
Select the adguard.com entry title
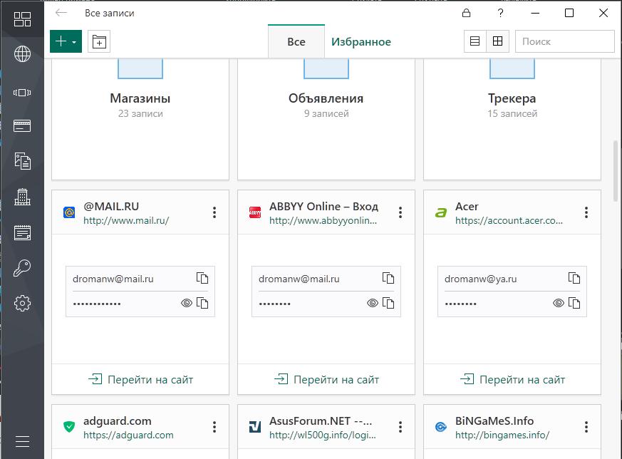pos(118,421)
